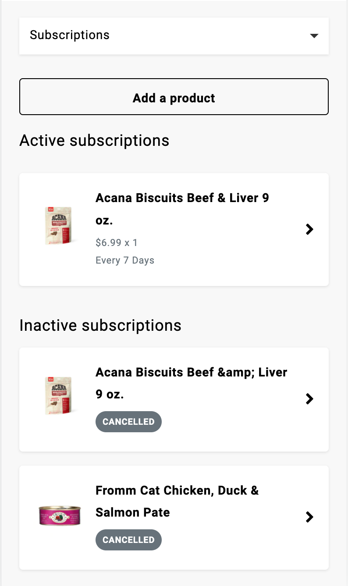Click the Fromm Cat food can image
The width and height of the screenshot is (348, 586).
[x=60, y=515]
